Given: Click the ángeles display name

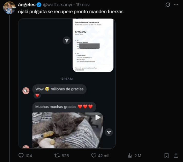Looking at the screenshot, I should point(27,5).
